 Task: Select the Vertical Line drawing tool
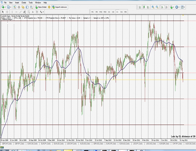click(x=12, y=12)
